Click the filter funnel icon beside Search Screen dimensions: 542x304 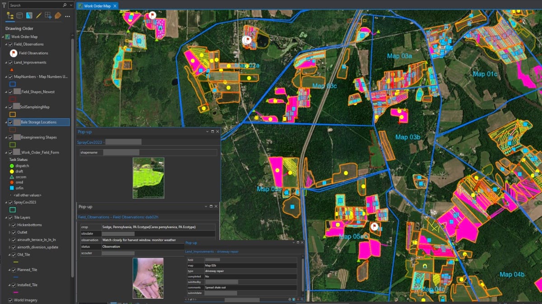pos(4,5)
